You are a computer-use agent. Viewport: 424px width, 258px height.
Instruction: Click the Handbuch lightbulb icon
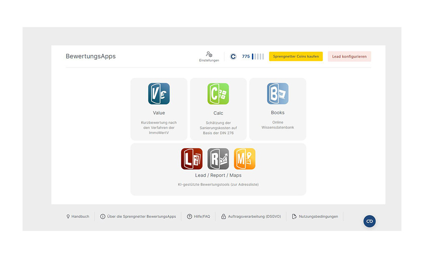[x=68, y=217]
